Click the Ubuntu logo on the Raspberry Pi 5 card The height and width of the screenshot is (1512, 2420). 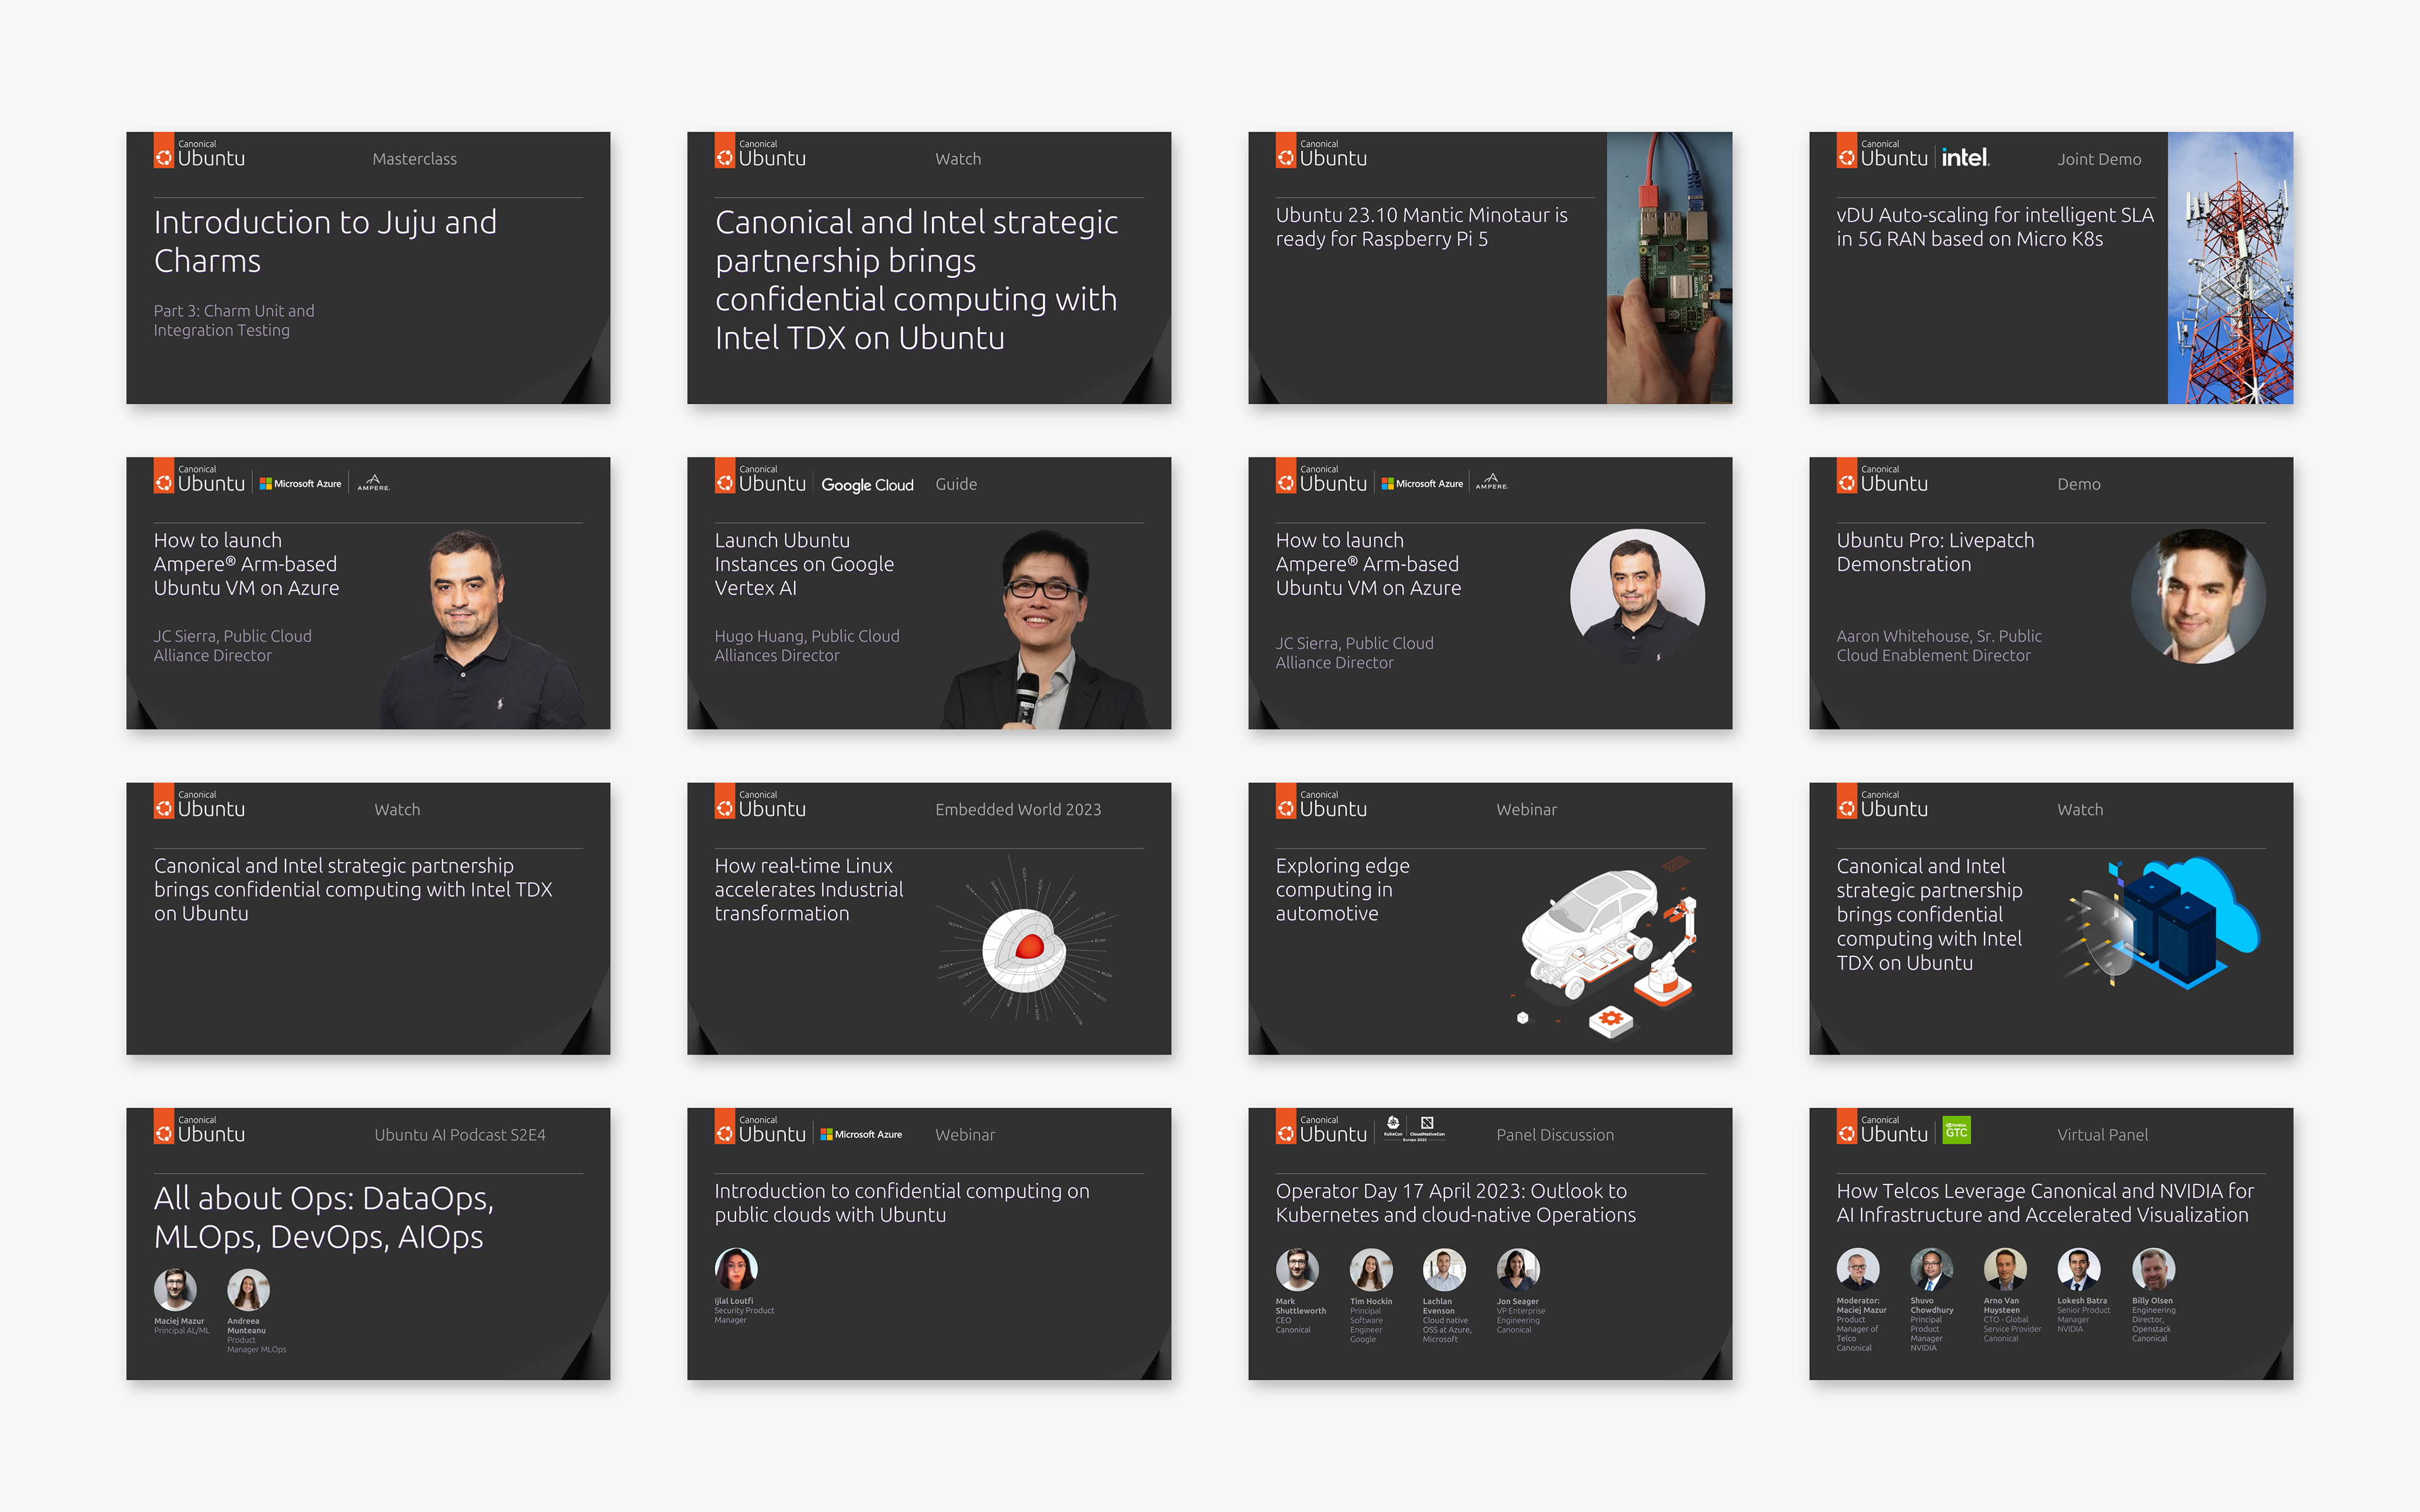coord(1321,151)
